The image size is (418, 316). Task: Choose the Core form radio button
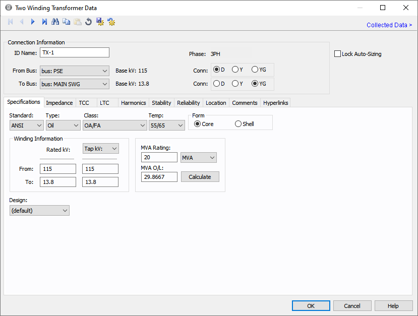[x=197, y=124]
